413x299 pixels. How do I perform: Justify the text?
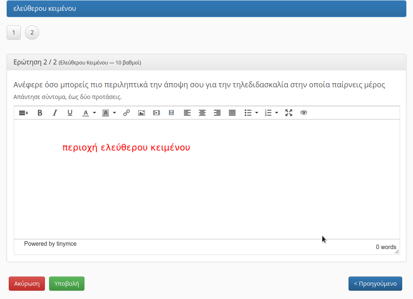point(232,113)
